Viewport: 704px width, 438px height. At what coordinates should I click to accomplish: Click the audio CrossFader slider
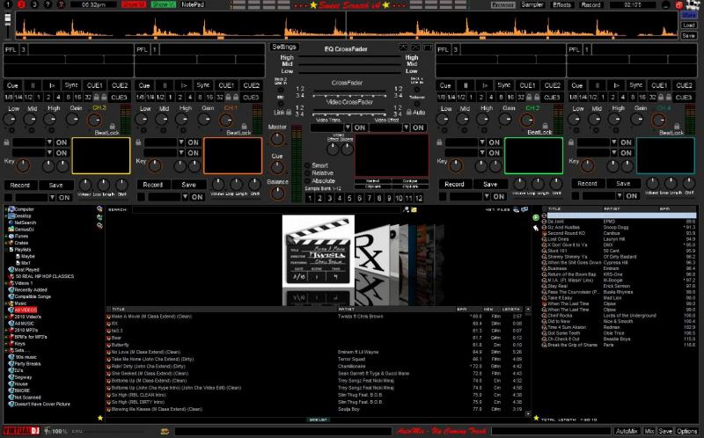pos(349,93)
